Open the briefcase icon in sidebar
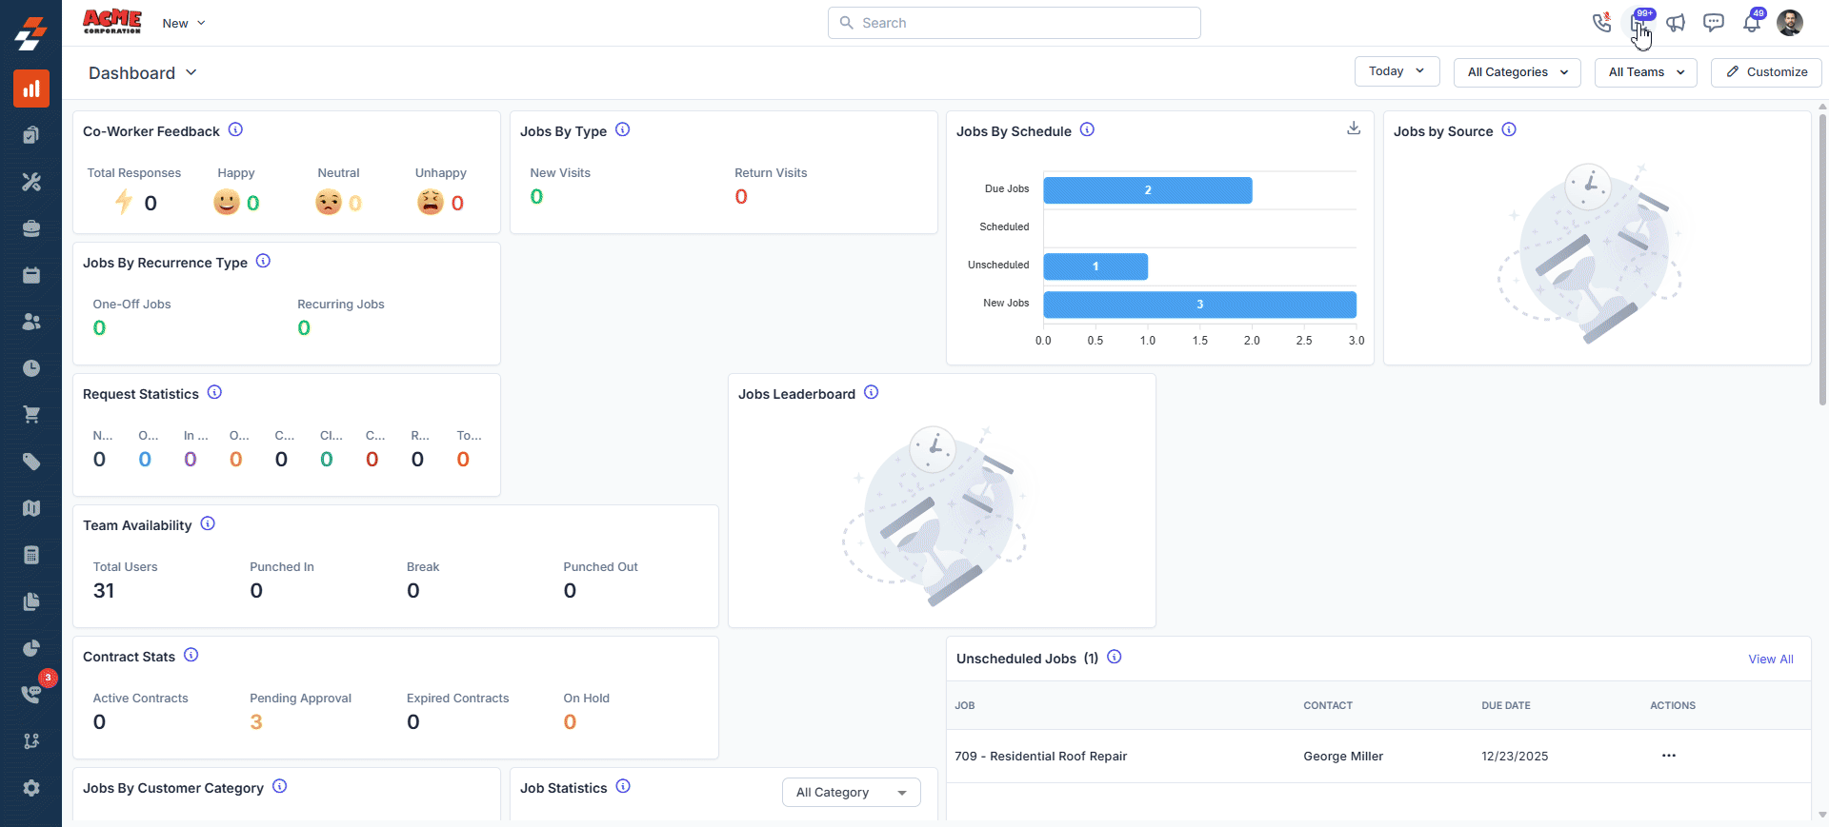This screenshot has width=1829, height=827. click(x=31, y=228)
